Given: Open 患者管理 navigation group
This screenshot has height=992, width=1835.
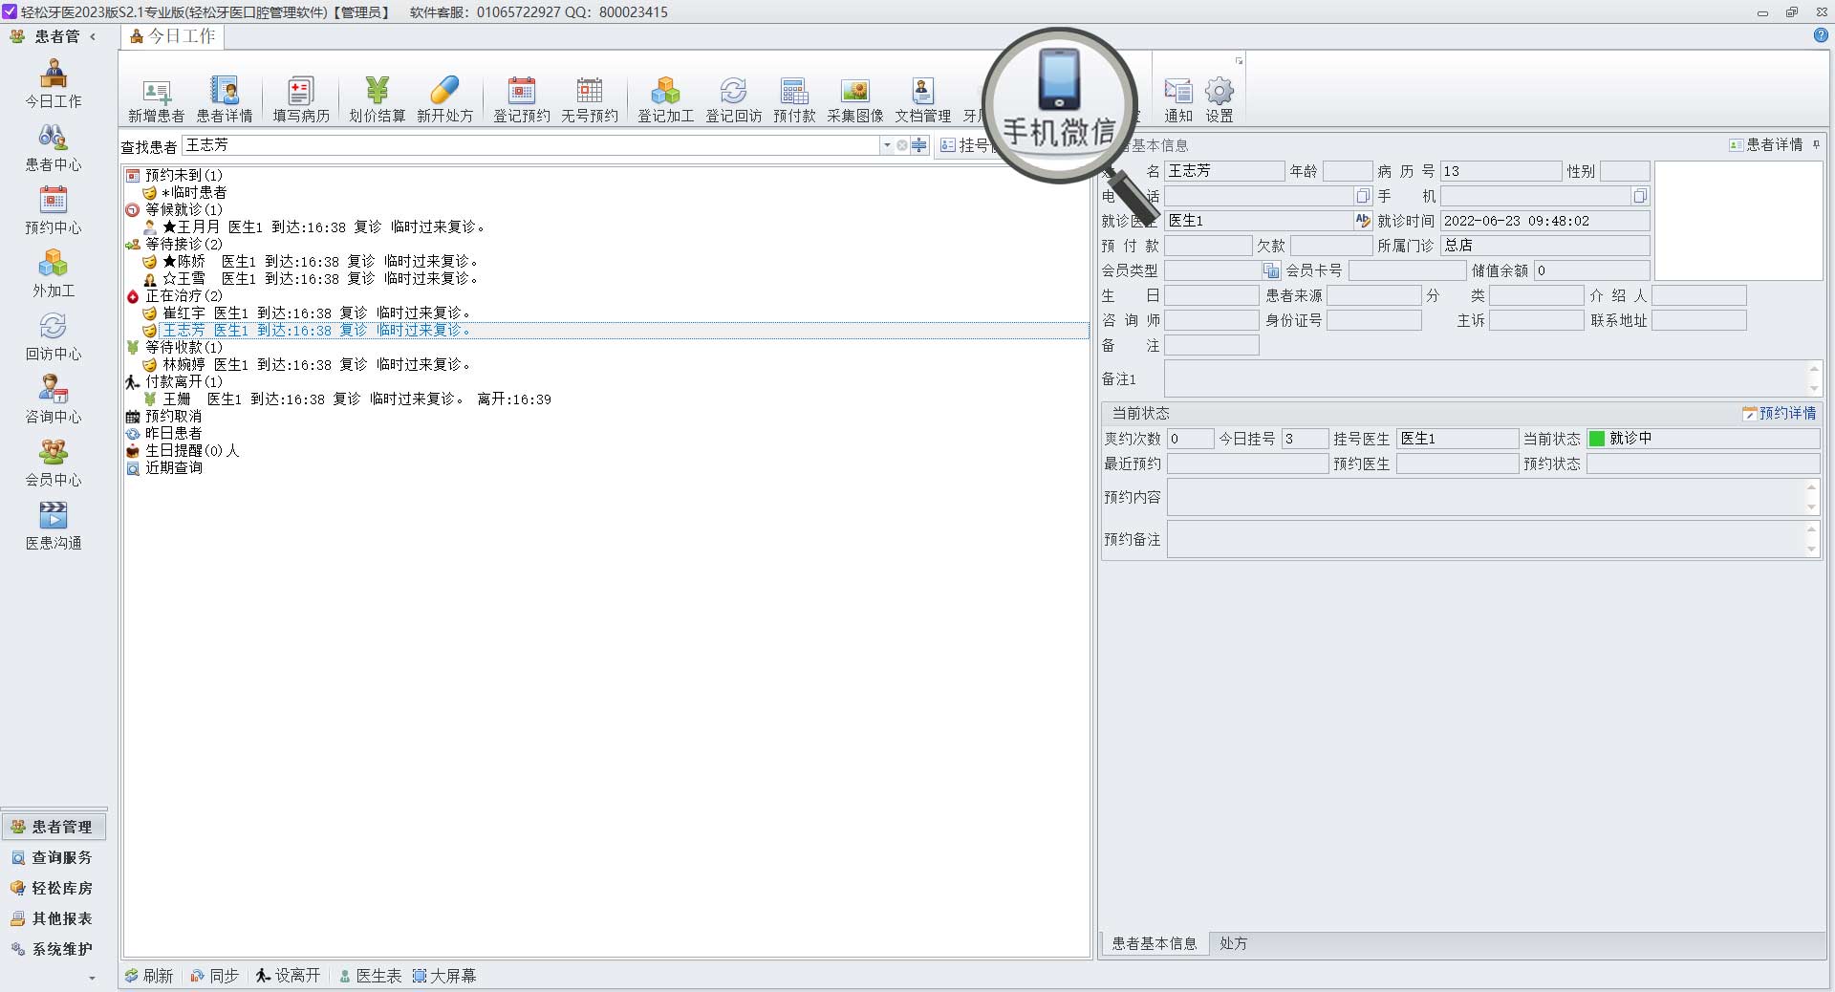Looking at the screenshot, I should click(x=54, y=827).
